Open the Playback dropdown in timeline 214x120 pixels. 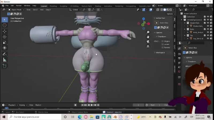(13, 105)
